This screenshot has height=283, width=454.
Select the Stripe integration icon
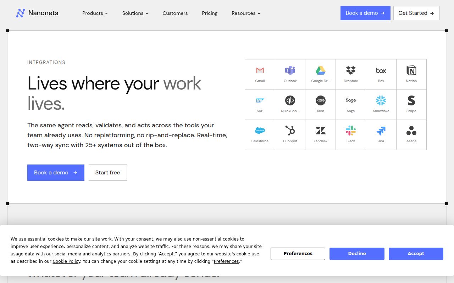tap(411, 100)
